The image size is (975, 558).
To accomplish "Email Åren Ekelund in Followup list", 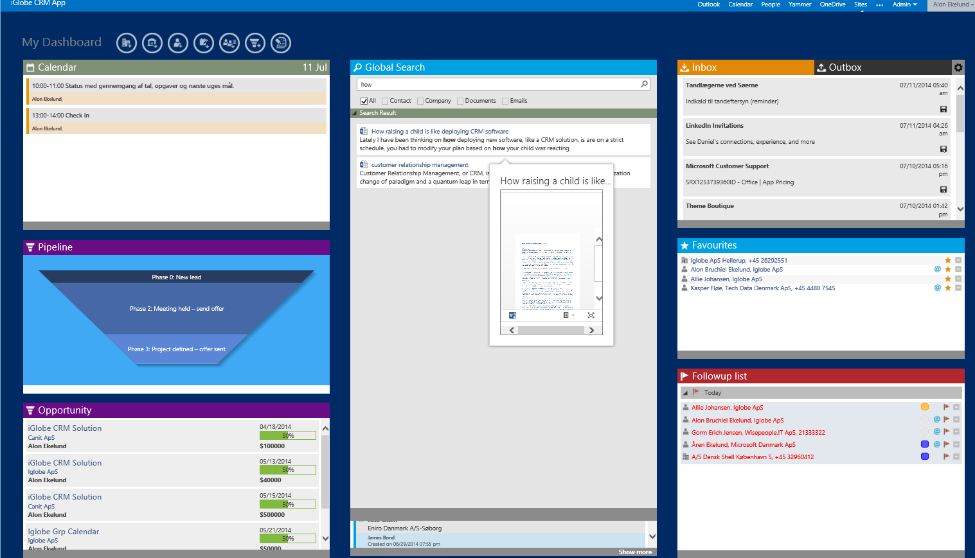I will [937, 444].
